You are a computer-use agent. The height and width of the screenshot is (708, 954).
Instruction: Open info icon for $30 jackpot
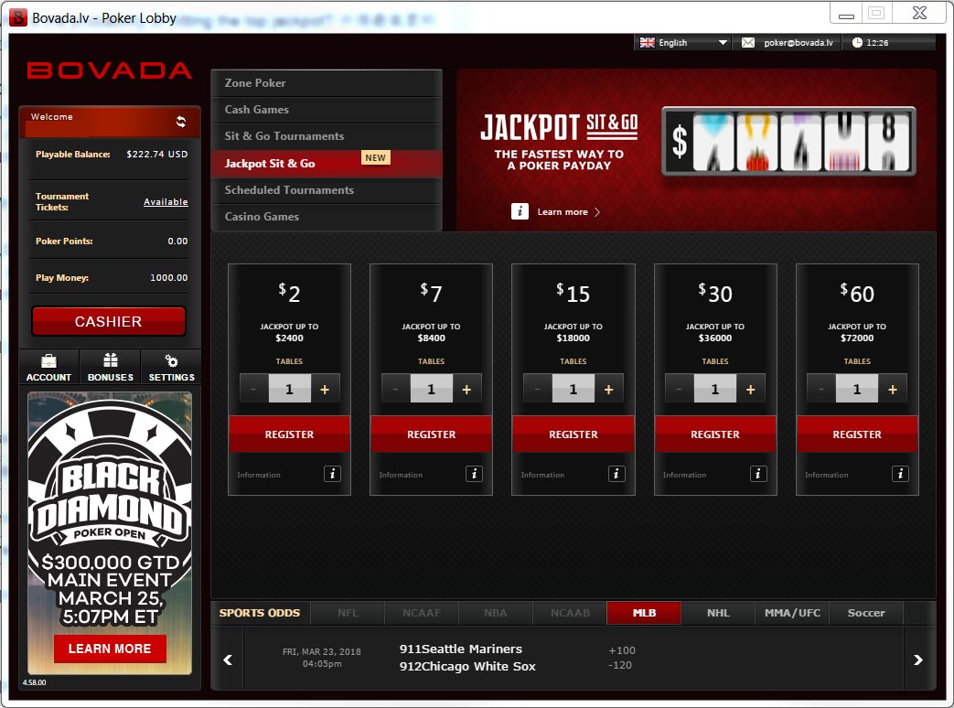pos(758,474)
